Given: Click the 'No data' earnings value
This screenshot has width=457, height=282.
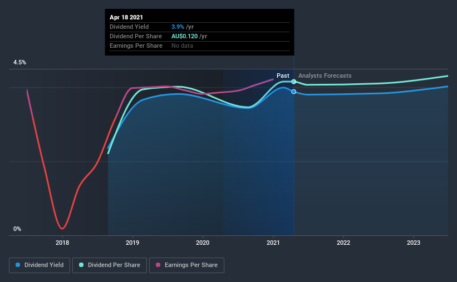Looking at the screenshot, I should coord(182,46).
